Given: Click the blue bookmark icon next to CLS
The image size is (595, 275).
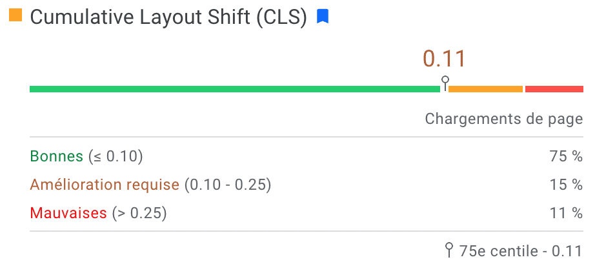Looking at the screenshot, I should click(323, 17).
